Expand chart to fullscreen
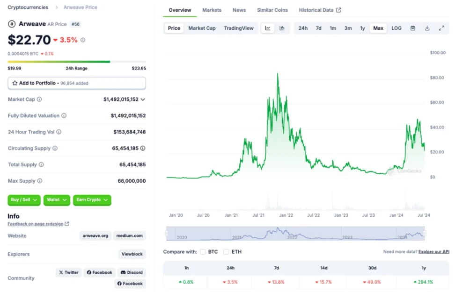The width and height of the screenshot is (455, 292). [x=441, y=28]
